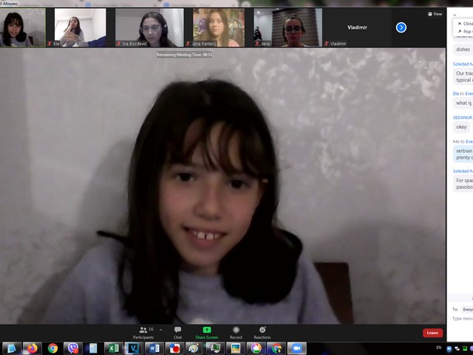Open Zoom from the taskbar
Image resolution: width=473 pixels, height=355 pixels.
296,348
